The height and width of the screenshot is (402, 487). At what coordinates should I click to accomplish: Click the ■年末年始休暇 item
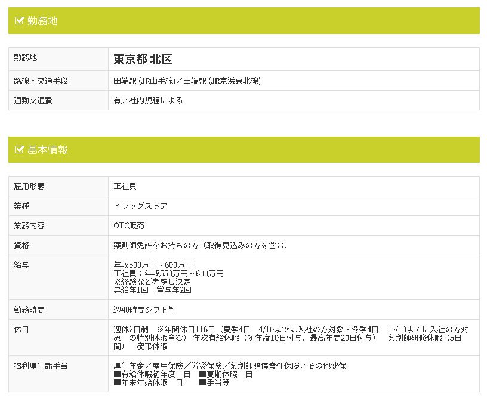(x=148, y=383)
